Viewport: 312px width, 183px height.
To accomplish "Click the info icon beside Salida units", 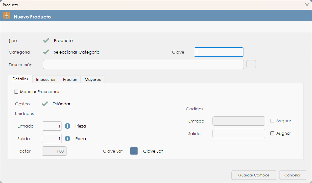I will (67, 139).
